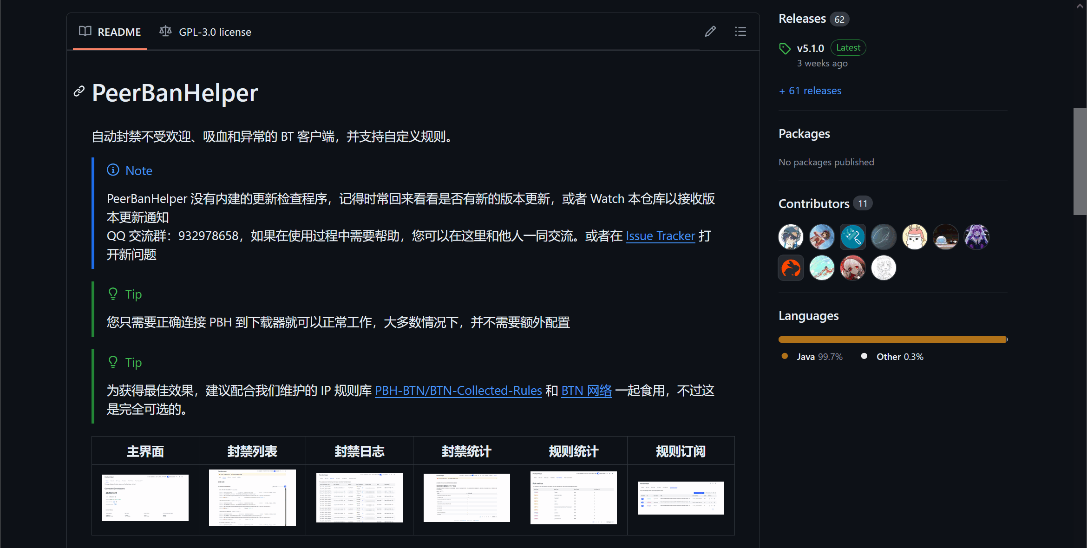Open the teal magic-wand contributor avatar
The image size is (1087, 548).
pyautogui.click(x=853, y=237)
